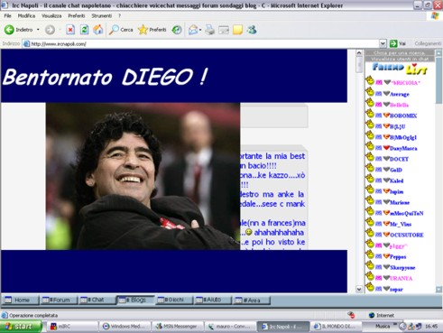Image resolution: width=443 pixels, height=333 pixels.
Task: Open DanyMaera in the friend list
Action: coord(403,148)
